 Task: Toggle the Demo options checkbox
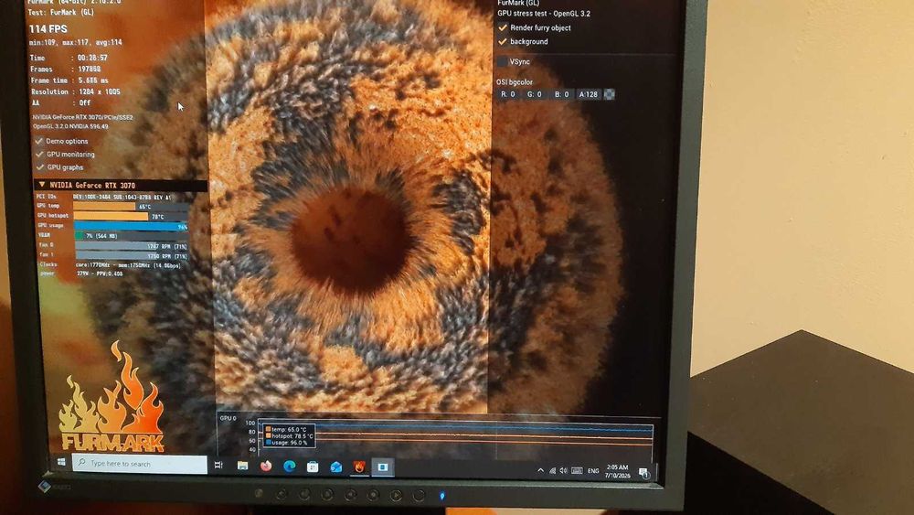tap(39, 141)
